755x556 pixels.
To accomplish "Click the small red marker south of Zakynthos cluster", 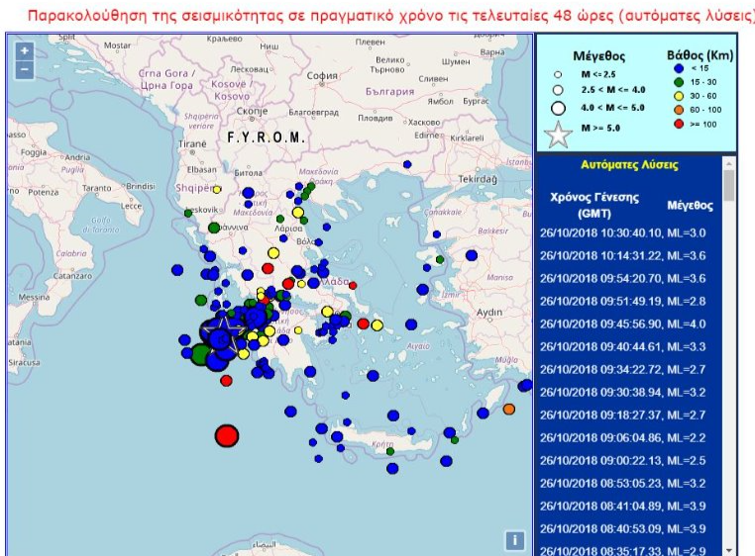I will [226, 381].
